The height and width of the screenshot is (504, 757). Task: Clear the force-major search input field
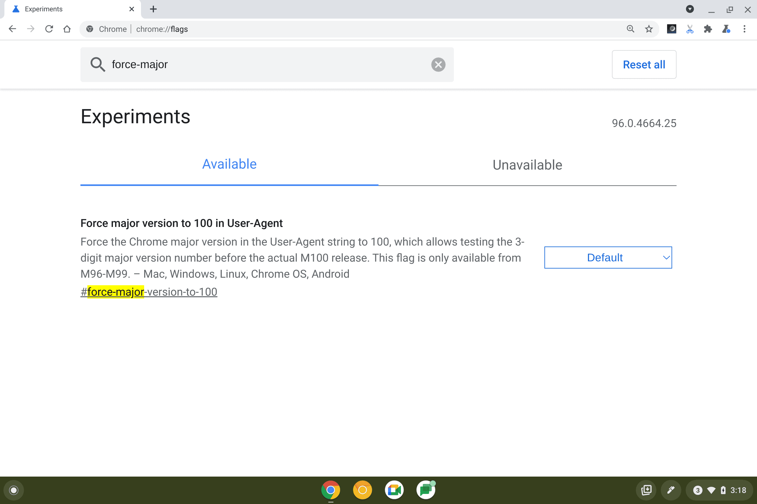[438, 64]
